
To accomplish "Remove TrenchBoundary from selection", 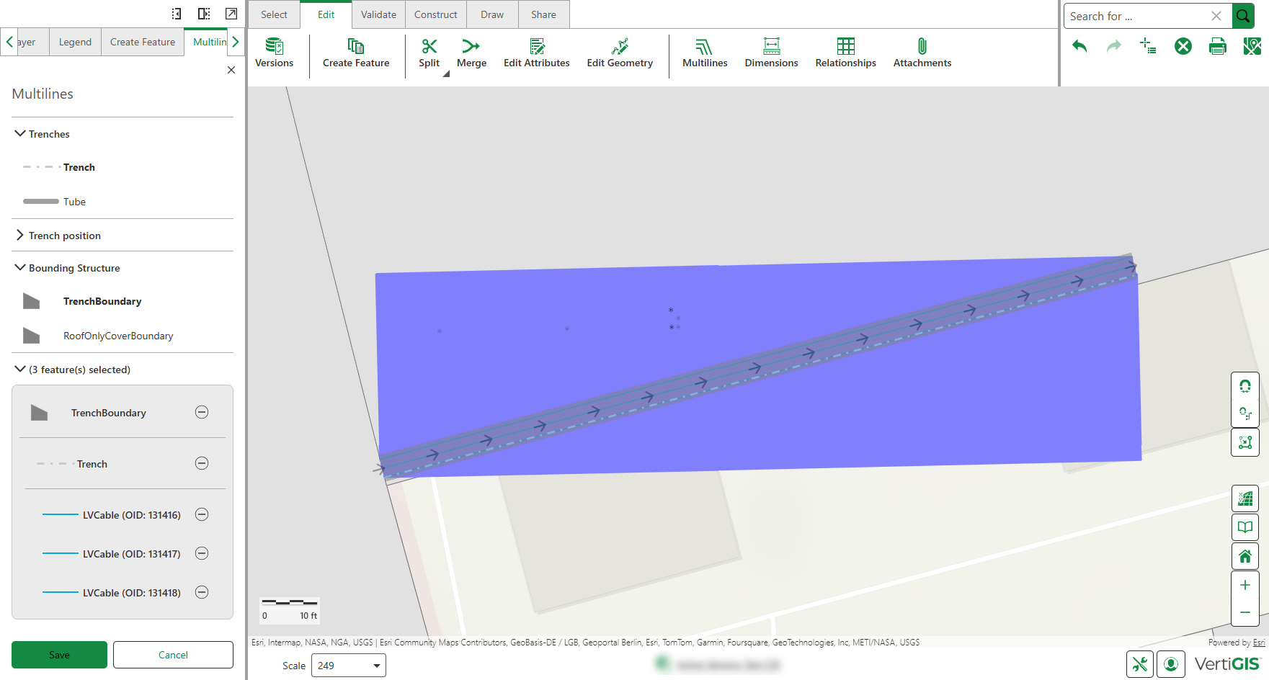I will tap(202, 412).
